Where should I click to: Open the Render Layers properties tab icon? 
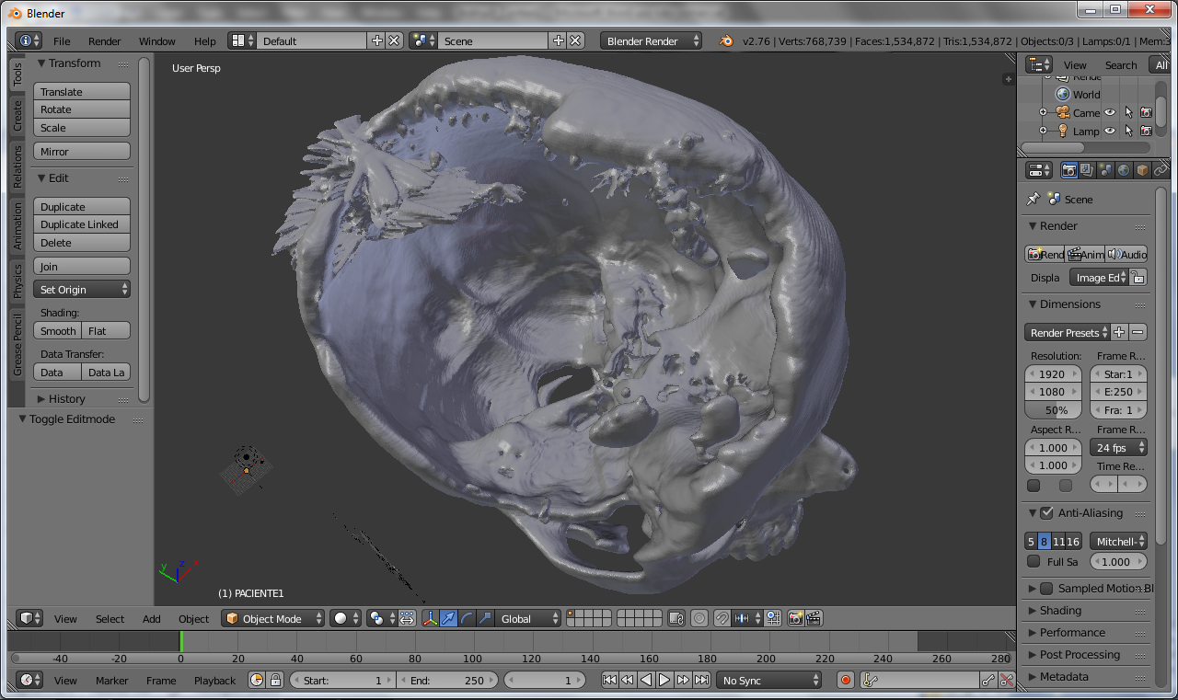(1087, 170)
